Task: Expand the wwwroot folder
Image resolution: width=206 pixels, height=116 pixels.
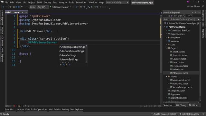Action: 166,41
